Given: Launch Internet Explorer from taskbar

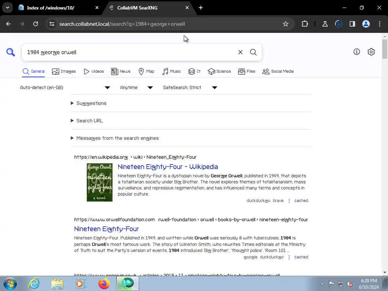Looking at the screenshot, I should pyautogui.click(x=34, y=283).
